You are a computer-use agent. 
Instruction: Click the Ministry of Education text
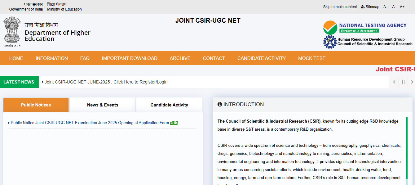64,9
